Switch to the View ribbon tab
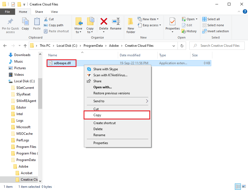The image size is (248, 190). (x=54, y=12)
